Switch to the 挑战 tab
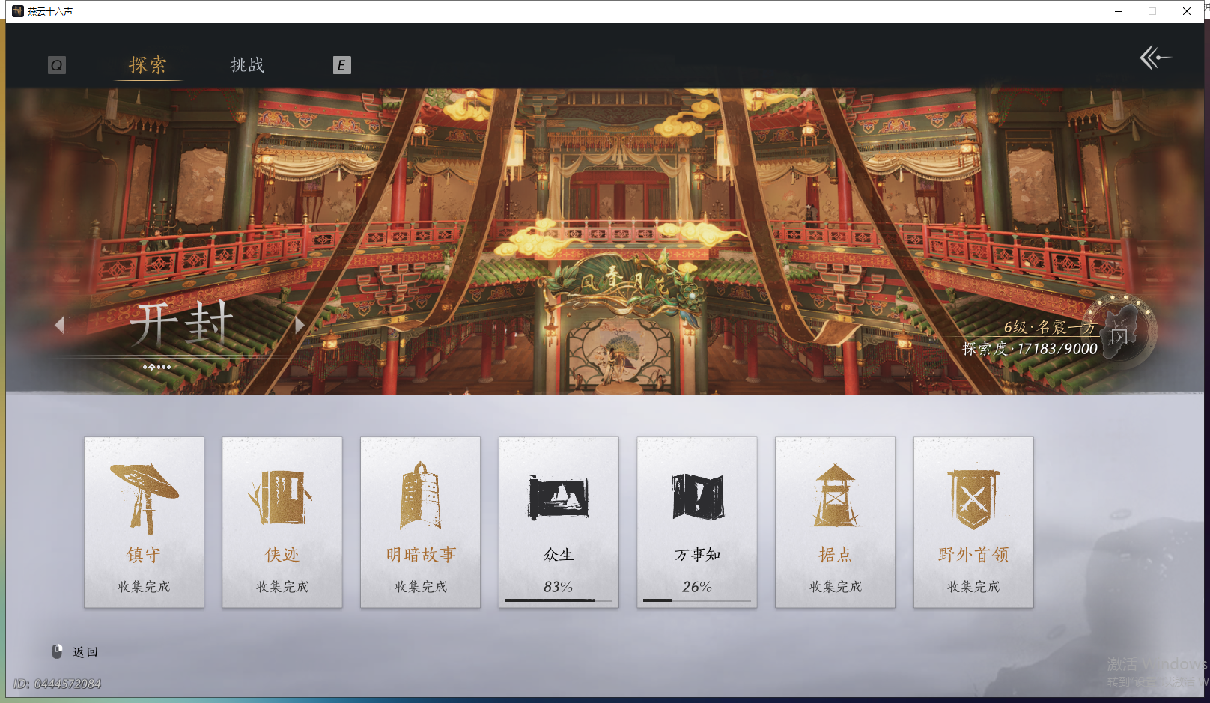The height and width of the screenshot is (703, 1210). pos(246,65)
